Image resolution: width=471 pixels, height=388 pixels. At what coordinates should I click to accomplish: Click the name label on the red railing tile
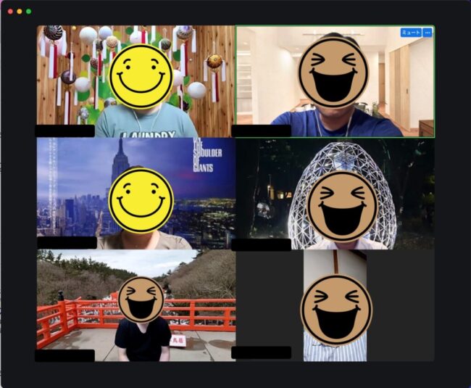pos(65,355)
